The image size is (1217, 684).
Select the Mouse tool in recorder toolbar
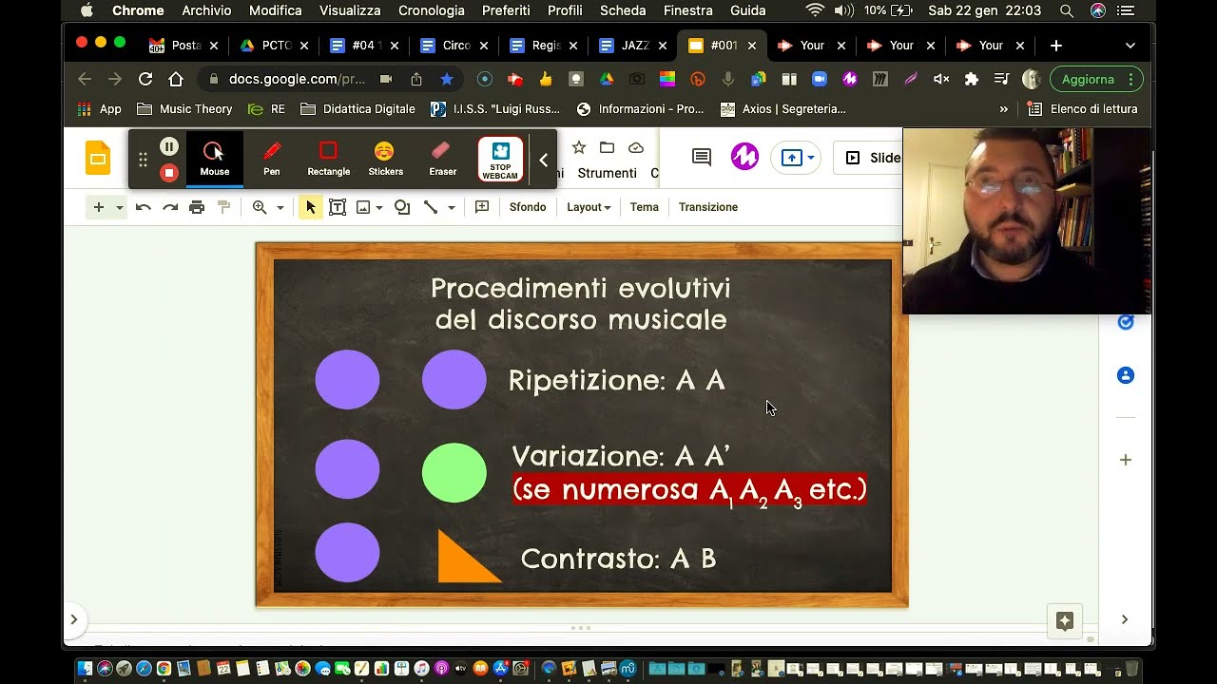(x=214, y=159)
